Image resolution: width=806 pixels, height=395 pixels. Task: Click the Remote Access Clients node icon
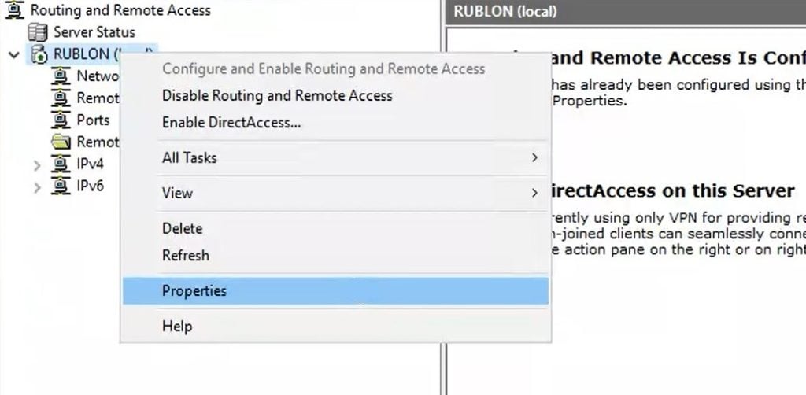(x=61, y=98)
